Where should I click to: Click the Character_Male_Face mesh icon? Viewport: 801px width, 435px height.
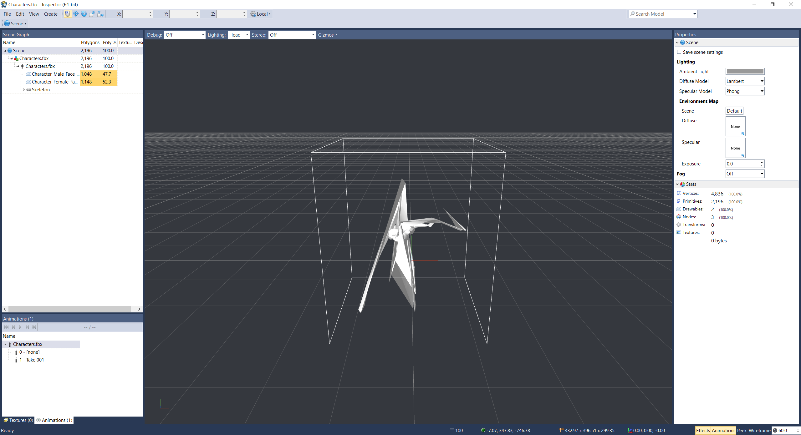28,74
